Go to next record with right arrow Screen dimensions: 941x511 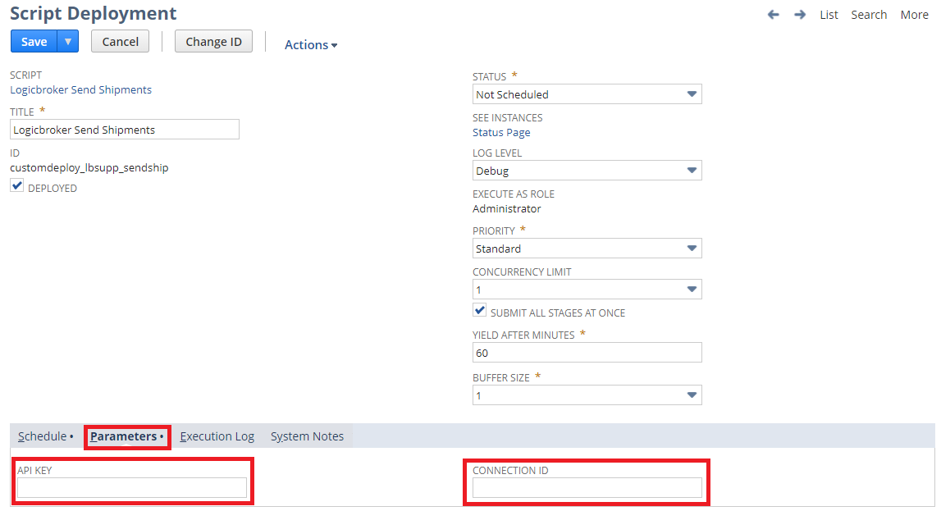pyautogui.click(x=800, y=15)
